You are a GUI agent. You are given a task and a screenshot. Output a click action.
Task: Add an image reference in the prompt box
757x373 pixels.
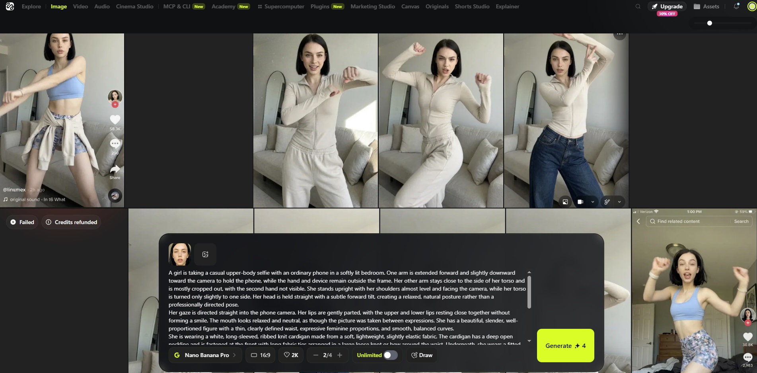click(205, 254)
